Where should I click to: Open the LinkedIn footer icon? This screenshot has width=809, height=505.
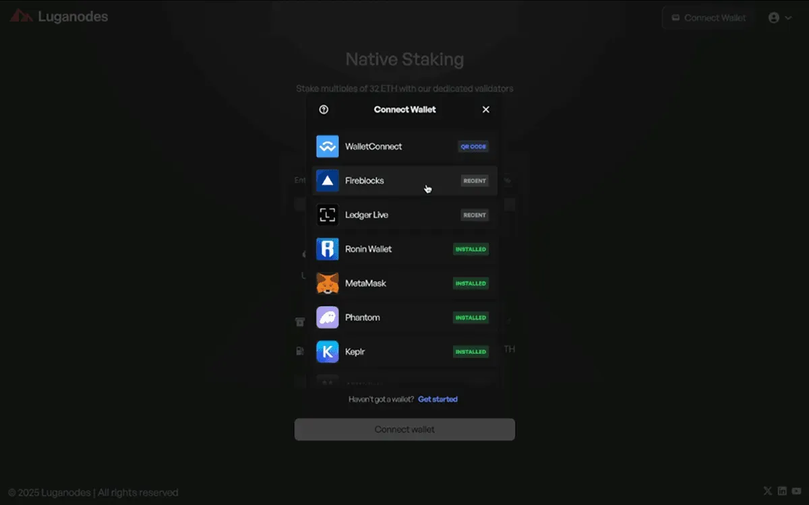[x=782, y=492]
